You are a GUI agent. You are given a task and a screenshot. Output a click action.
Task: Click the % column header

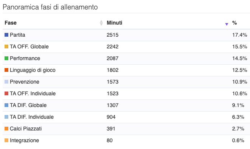(234, 23)
